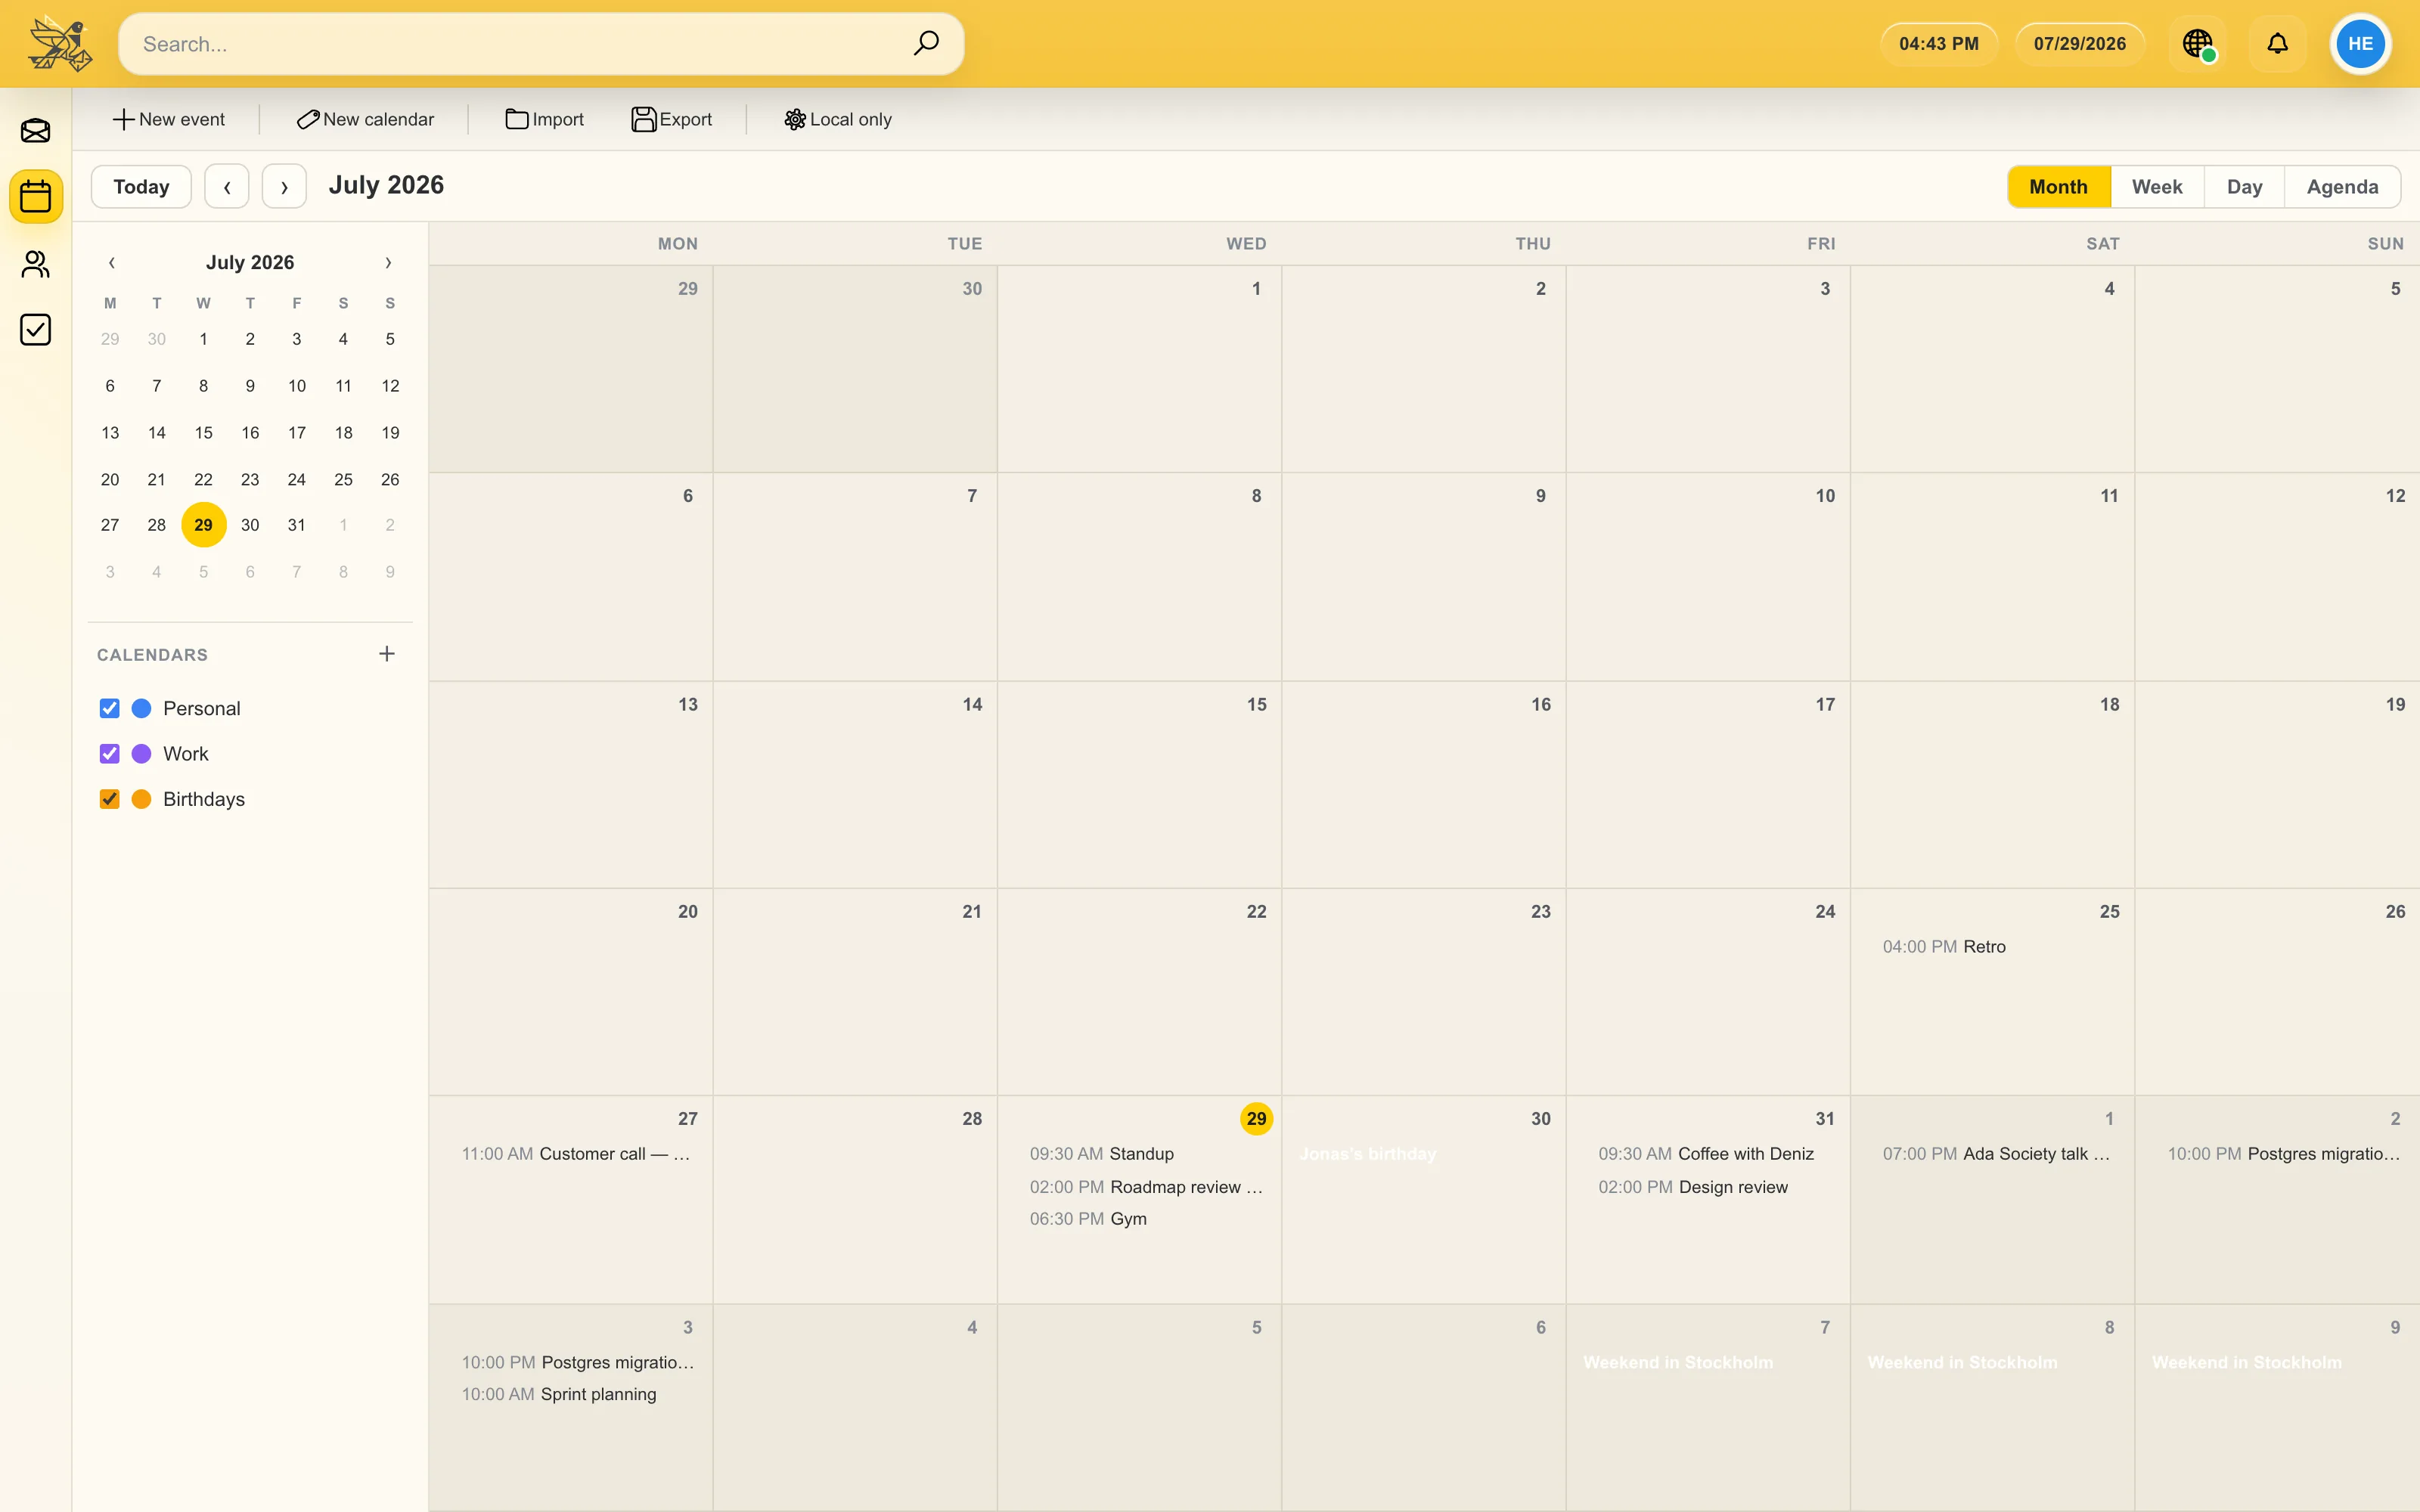Click the Import folder icon
Viewport: 2420px width, 1512px height.
coord(517,119)
